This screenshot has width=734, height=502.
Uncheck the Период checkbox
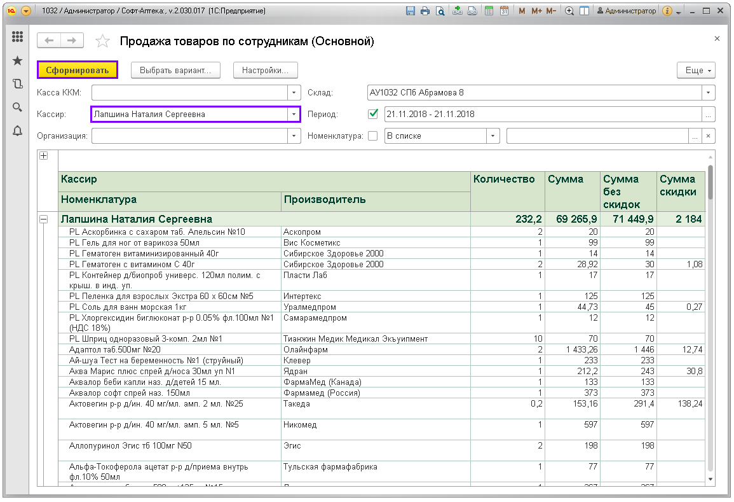tap(373, 114)
